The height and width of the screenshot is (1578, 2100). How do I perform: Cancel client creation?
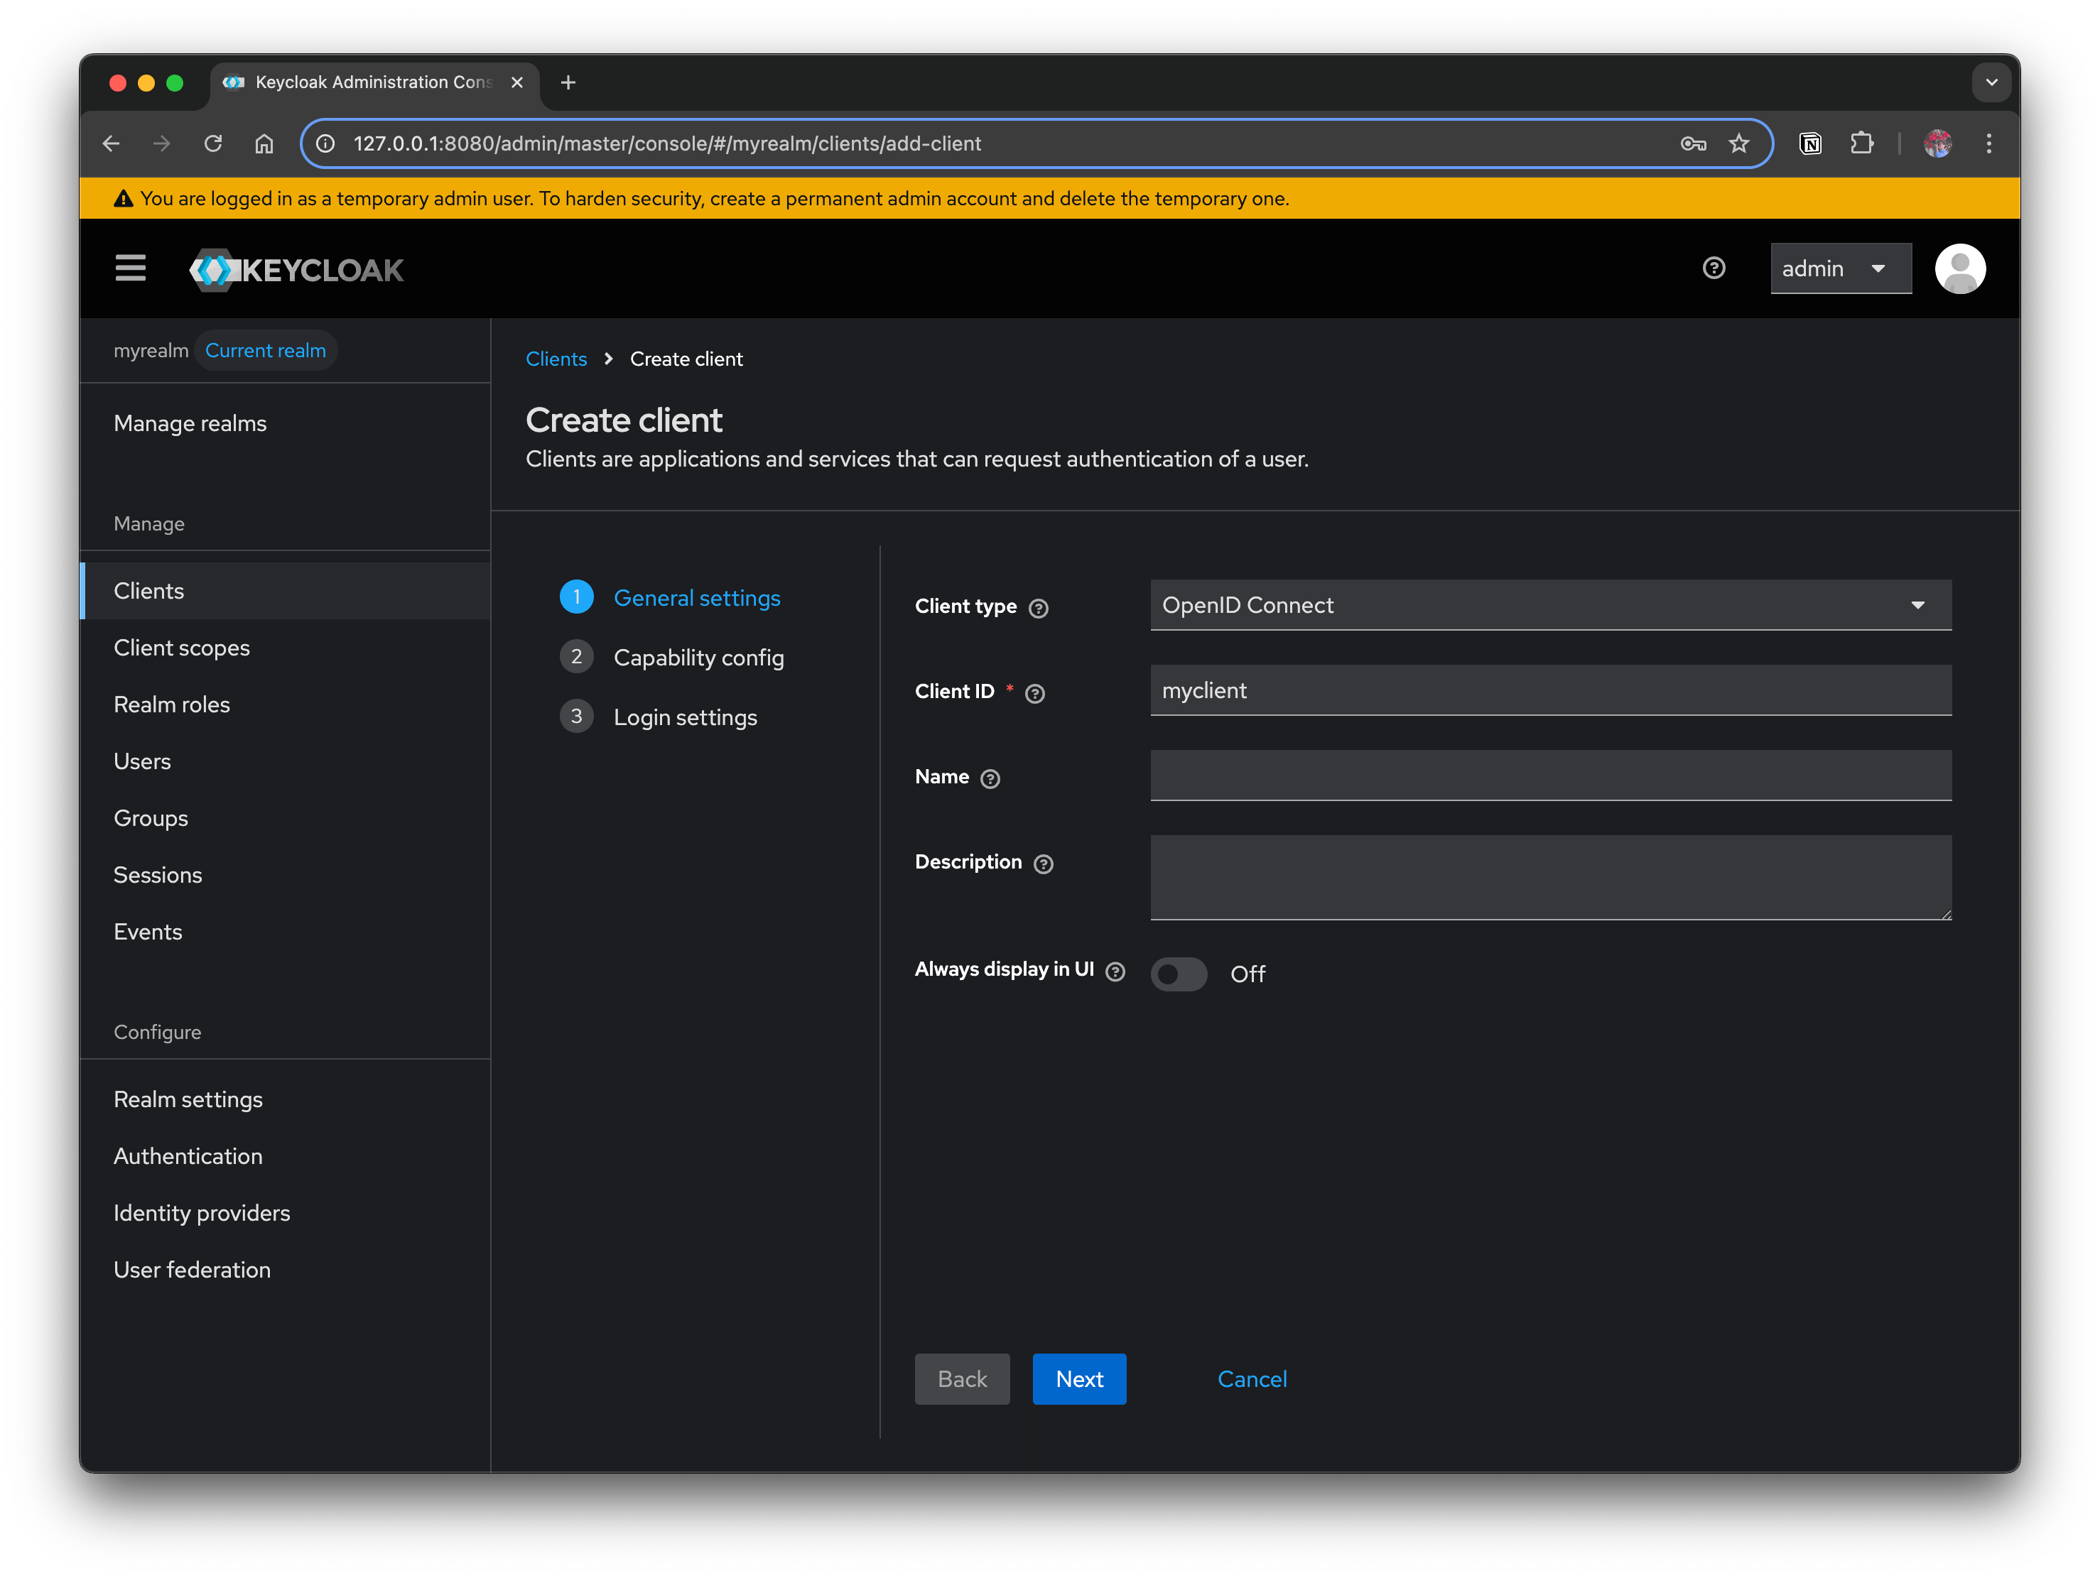pyautogui.click(x=1252, y=1380)
